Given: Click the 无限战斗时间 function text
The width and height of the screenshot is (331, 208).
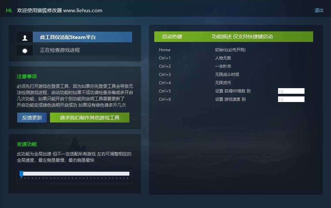Looking at the screenshot, I should [x=227, y=74].
